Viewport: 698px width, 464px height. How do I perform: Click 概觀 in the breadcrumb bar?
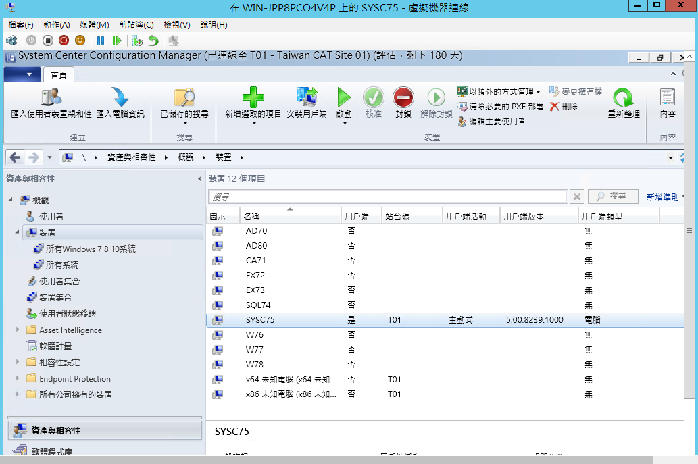pos(186,157)
